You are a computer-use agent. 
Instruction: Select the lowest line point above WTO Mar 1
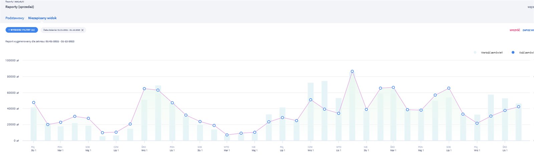(x=227, y=135)
